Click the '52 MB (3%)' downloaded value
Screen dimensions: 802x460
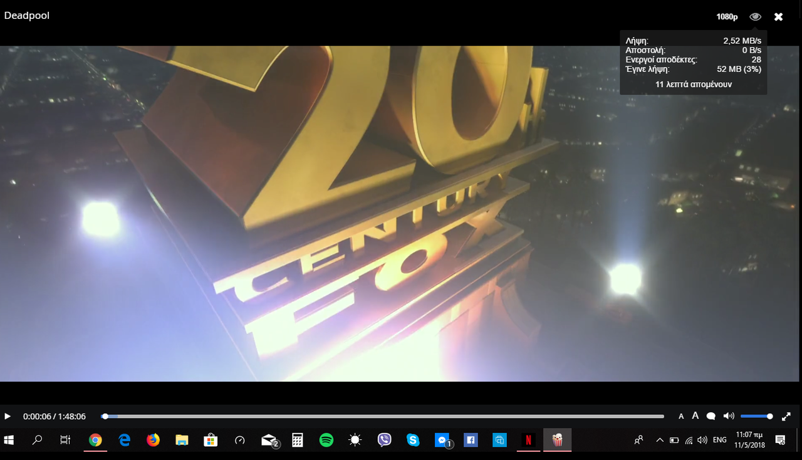[x=739, y=69]
